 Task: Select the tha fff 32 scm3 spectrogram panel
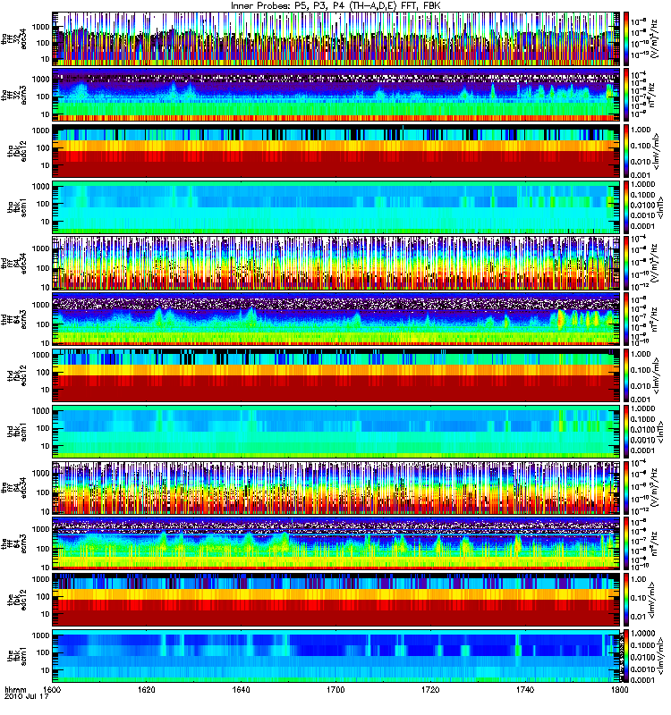click(x=336, y=95)
